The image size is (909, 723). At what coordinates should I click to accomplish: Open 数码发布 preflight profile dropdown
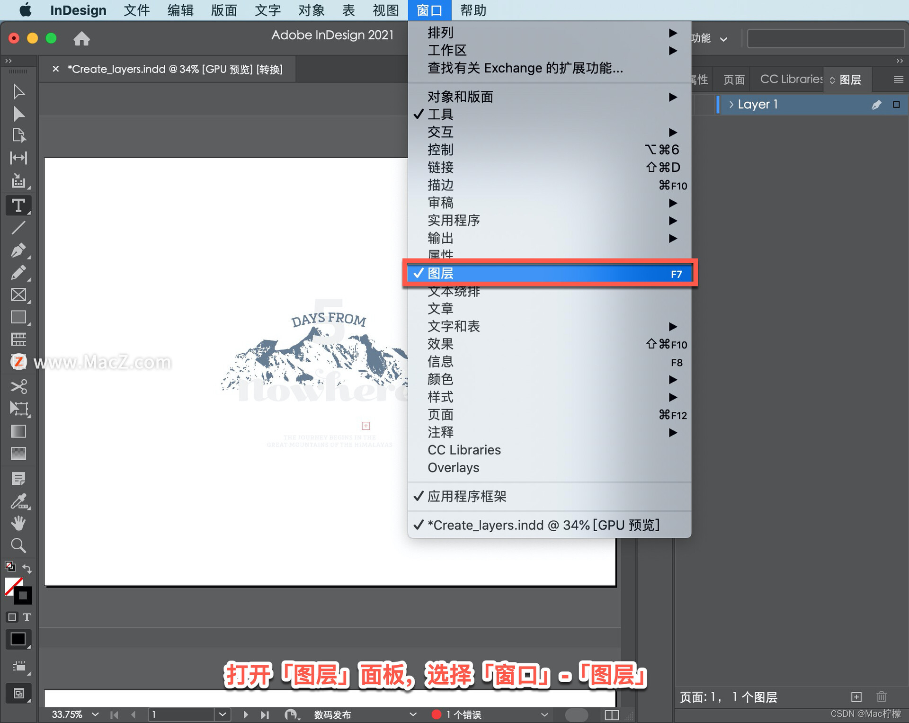(413, 714)
